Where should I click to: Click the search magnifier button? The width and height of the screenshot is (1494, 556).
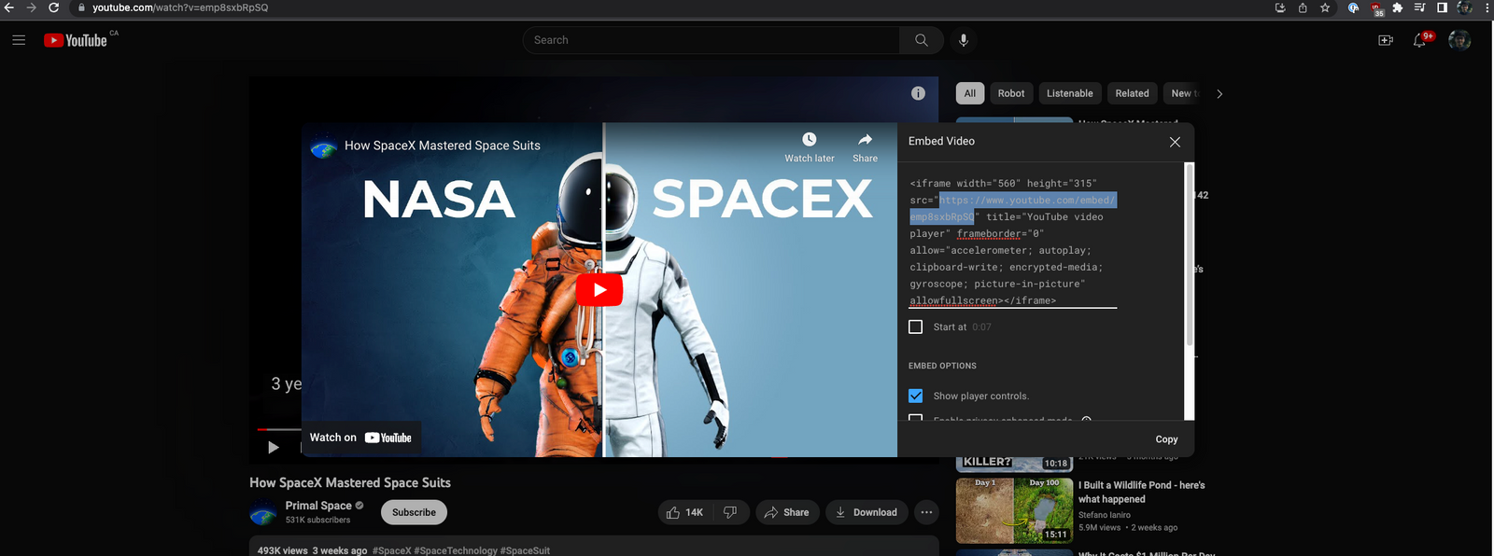[x=921, y=40]
